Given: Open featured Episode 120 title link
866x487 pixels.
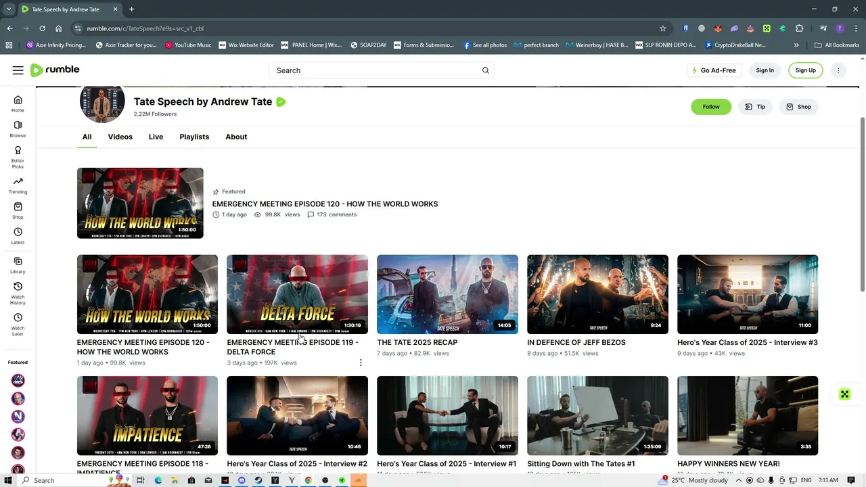Looking at the screenshot, I should [325, 204].
